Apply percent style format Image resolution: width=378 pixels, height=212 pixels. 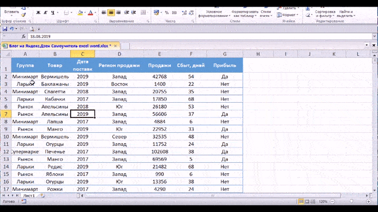[167, 13]
